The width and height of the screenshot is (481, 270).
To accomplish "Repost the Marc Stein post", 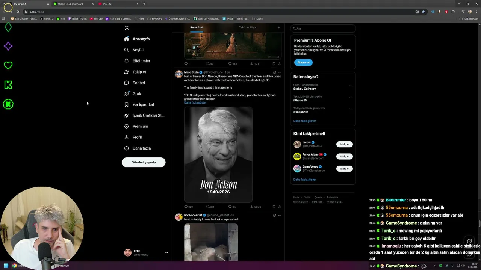I will click(x=210, y=207).
